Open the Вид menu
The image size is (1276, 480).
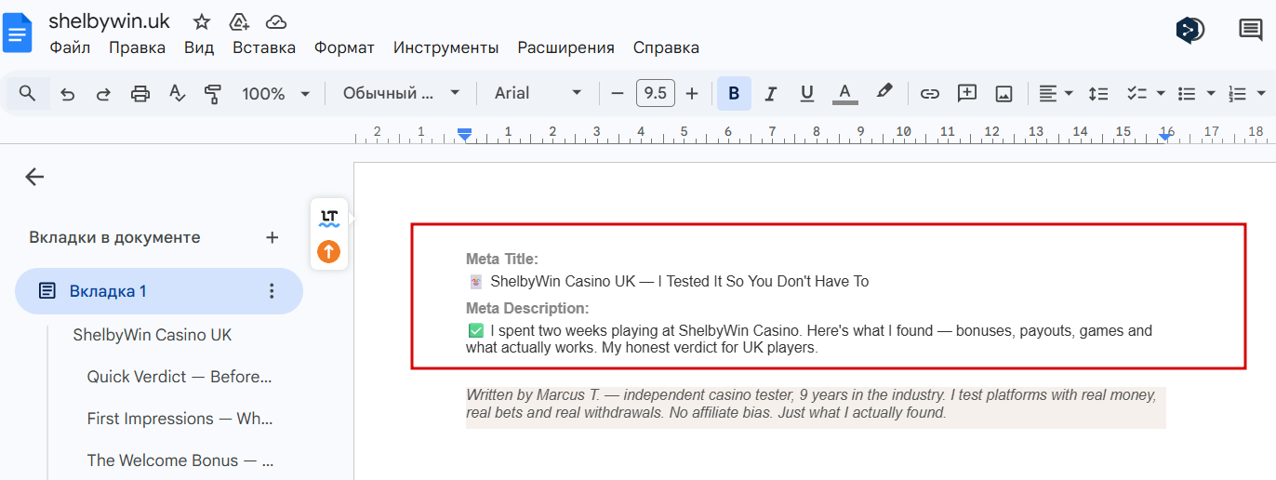click(x=199, y=47)
